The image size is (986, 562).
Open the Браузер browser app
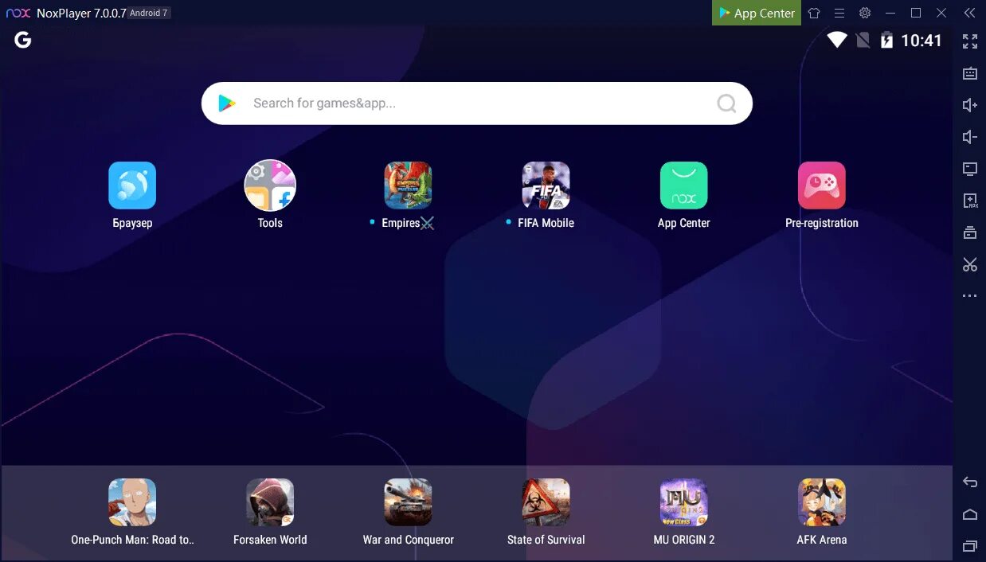pyautogui.click(x=132, y=185)
